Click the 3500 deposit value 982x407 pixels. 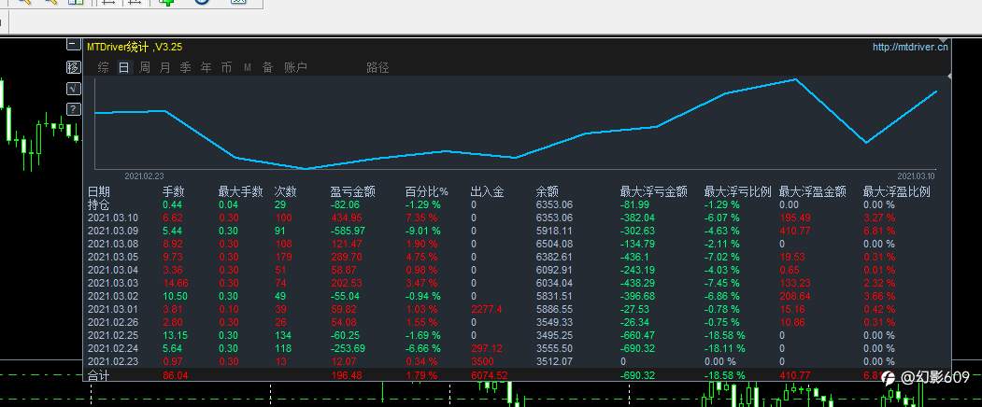[481, 362]
